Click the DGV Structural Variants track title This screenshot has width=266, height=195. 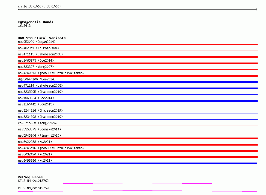point(42,38)
